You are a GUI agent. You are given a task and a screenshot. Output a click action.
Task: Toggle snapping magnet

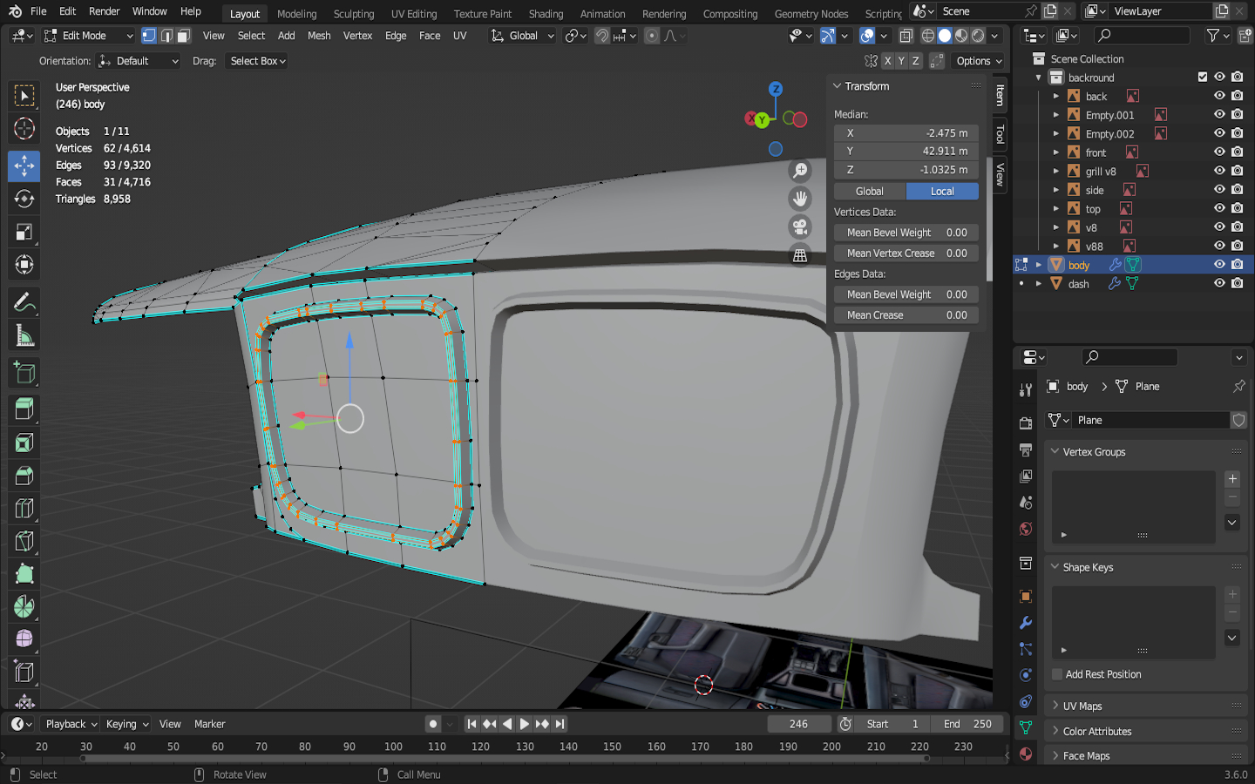click(x=602, y=36)
